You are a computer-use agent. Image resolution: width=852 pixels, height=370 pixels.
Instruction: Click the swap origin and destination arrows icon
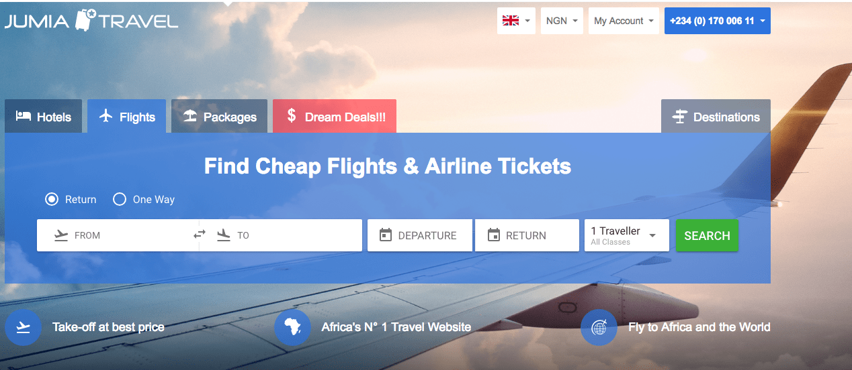click(200, 235)
